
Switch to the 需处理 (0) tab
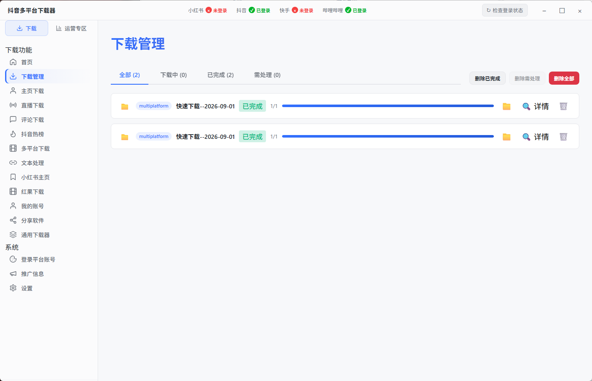pyautogui.click(x=267, y=75)
